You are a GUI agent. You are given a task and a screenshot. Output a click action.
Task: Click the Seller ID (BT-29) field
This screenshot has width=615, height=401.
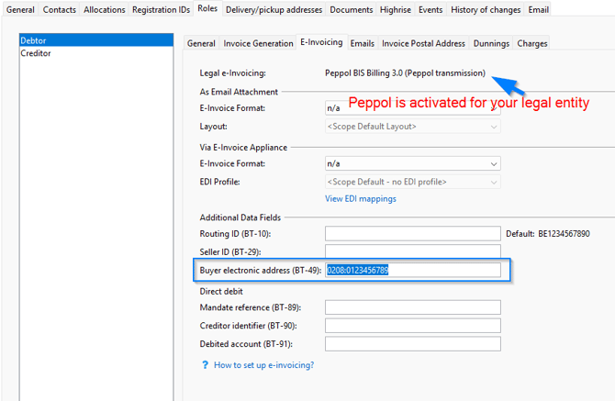coord(412,251)
